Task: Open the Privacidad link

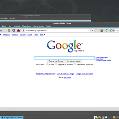Action: 67,78
